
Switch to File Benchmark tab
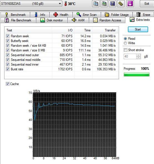tap(18, 20)
